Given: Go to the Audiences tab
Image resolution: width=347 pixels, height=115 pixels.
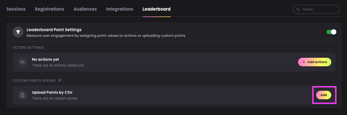Looking at the screenshot, I should [85, 9].
